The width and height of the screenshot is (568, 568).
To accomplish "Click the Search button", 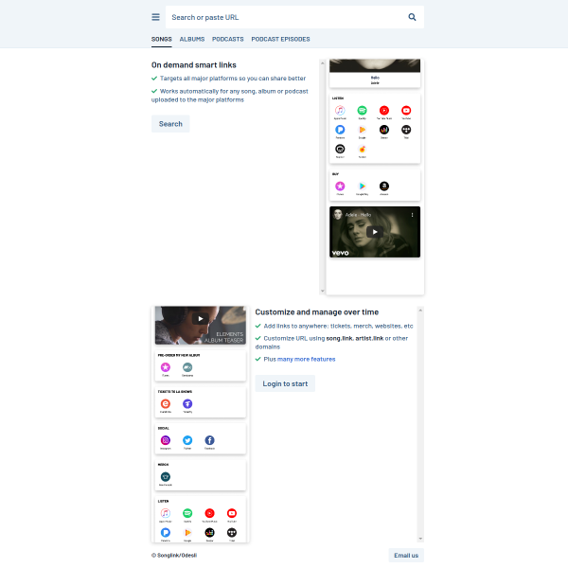I will click(x=170, y=124).
